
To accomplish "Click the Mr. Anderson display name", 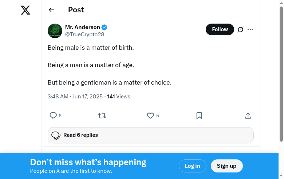I will [82, 27].
